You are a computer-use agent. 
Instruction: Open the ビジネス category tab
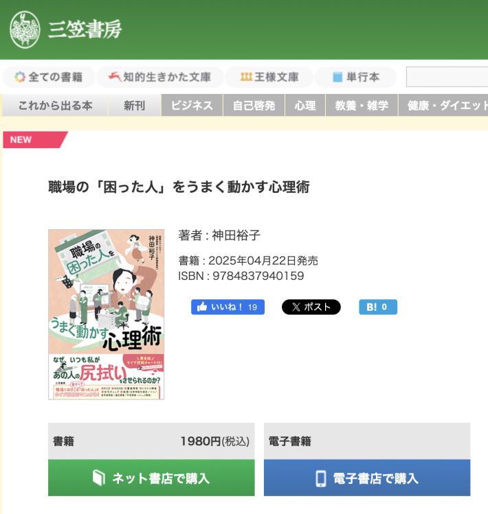(192, 105)
